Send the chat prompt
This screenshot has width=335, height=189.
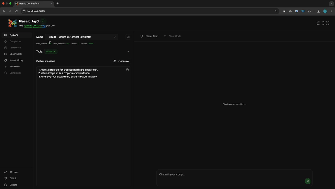coord(308,181)
